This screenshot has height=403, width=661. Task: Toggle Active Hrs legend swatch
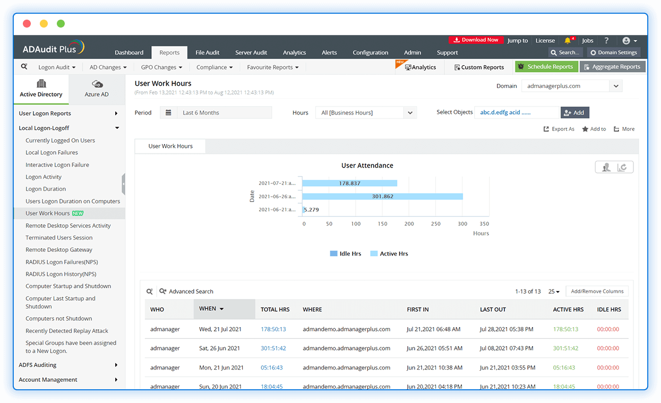374,253
